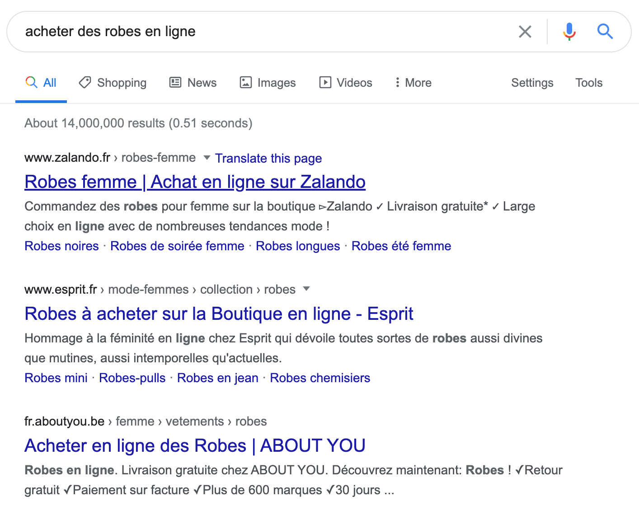Image resolution: width=639 pixels, height=515 pixels.
Task: Open search Settings menu
Action: pyautogui.click(x=532, y=83)
